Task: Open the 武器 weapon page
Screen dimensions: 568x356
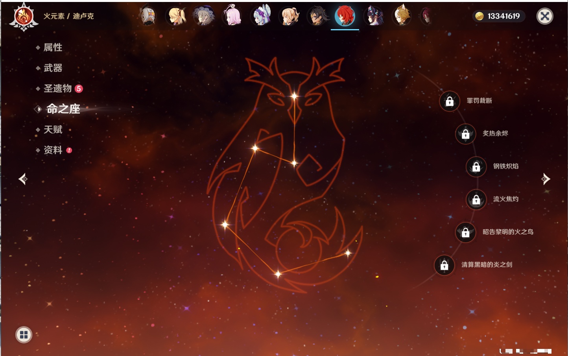Action: (53, 68)
